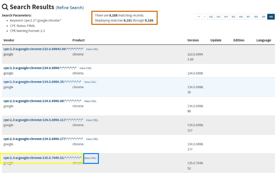View CVEs for chrome 134.0.6998
This screenshot has width=280, height=173.
point(86,68)
